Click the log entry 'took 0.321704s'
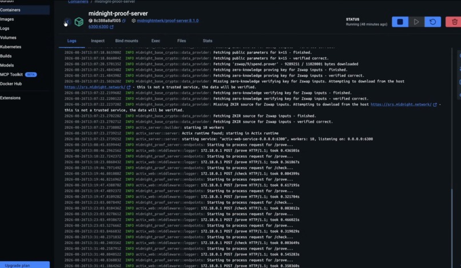This screenshot has height=268, width=461. click(x=182, y=197)
